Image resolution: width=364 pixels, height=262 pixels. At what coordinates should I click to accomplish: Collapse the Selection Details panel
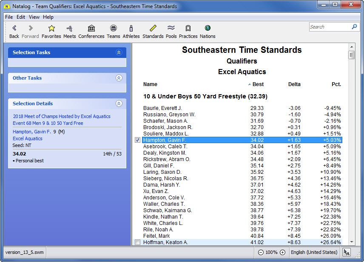[x=119, y=104]
